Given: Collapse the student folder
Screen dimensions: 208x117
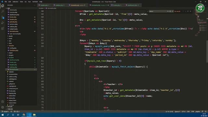Looking at the screenshot, I should pyautogui.click(x=11, y=58).
